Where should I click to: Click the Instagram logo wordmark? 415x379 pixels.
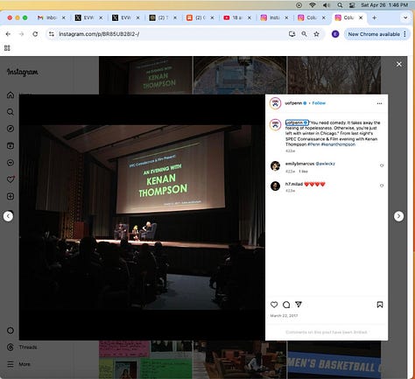[x=23, y=72]
